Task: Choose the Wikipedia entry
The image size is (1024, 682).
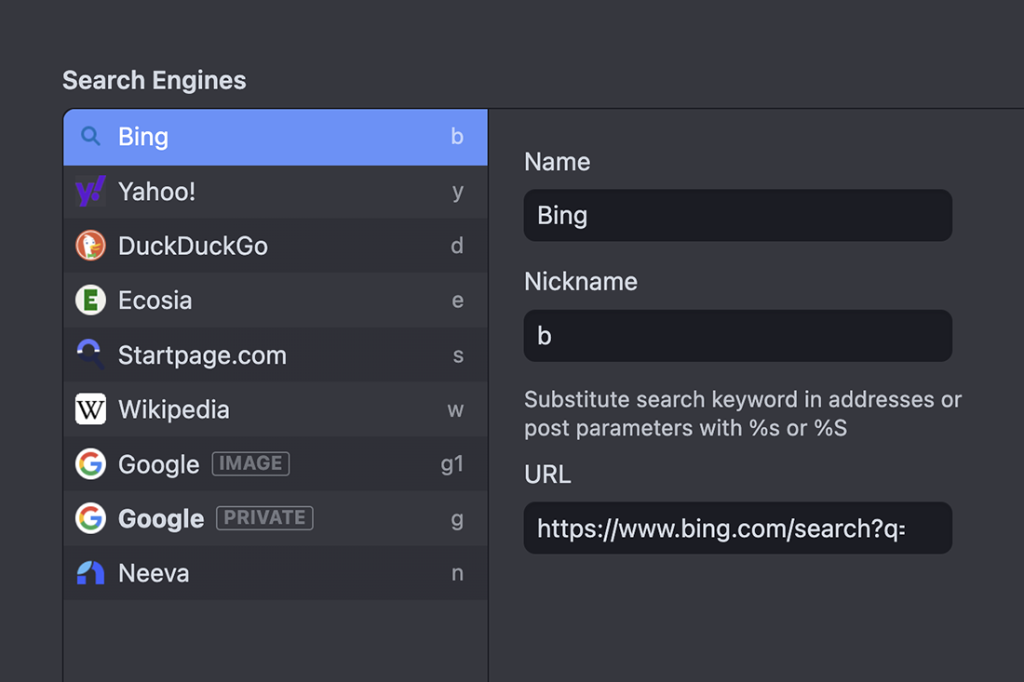Action: click(174, 410)
